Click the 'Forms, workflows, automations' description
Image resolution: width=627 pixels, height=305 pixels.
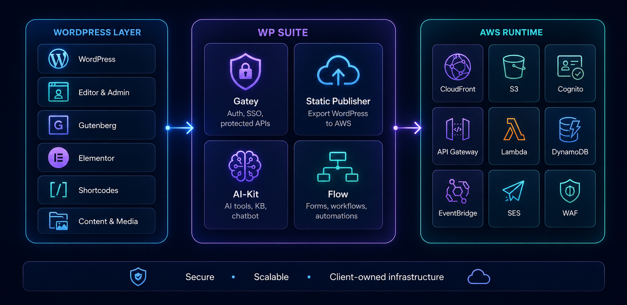pyautogui.click(x=336, y=211)
